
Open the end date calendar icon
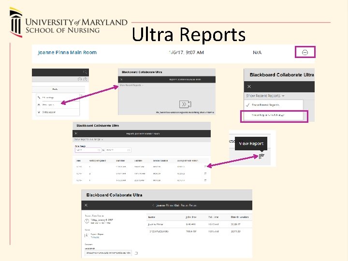pyautogui.click(x=129, y=150)
